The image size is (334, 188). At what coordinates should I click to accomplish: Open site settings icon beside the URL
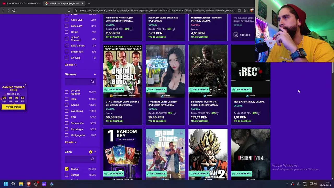click(x=76, y=10)
